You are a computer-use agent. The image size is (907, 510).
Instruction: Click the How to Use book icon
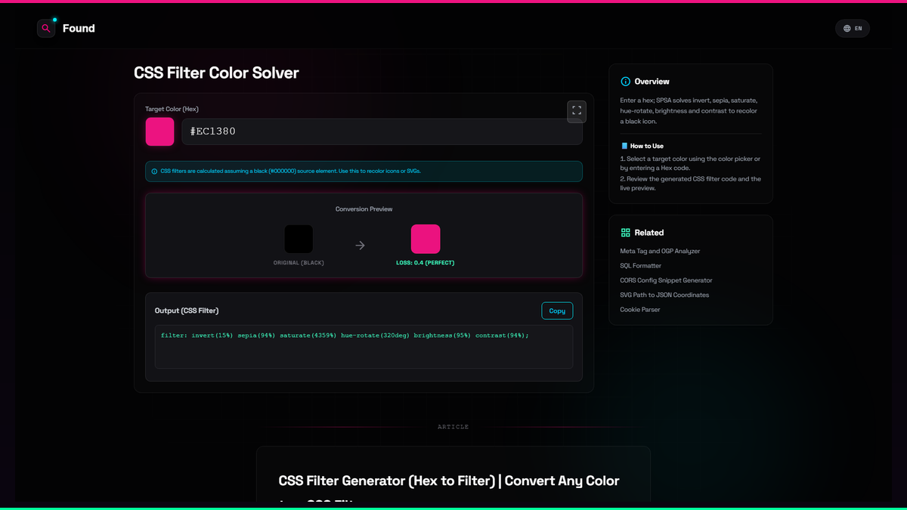[624, 146]
